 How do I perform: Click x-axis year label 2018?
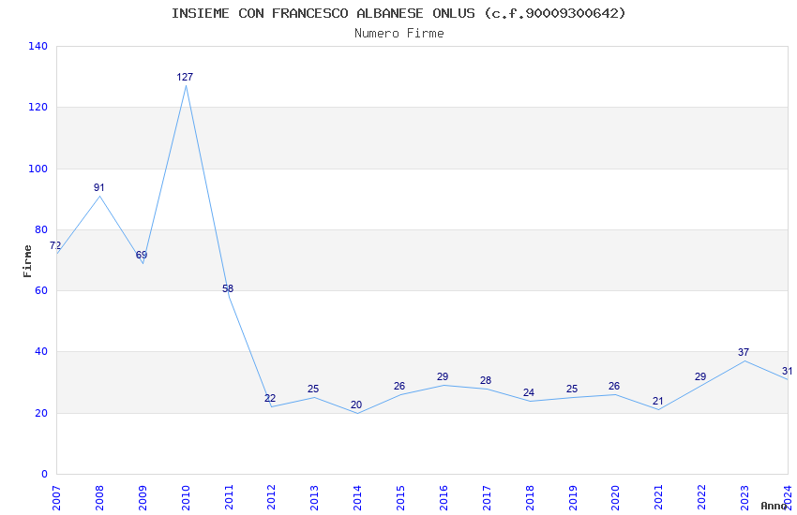530,498
